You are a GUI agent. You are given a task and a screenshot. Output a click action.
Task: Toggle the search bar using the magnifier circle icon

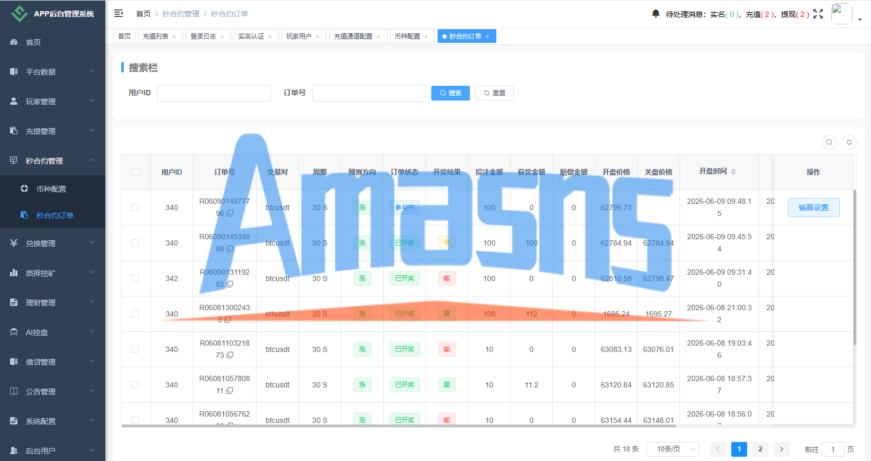click(x=829, y=142)
